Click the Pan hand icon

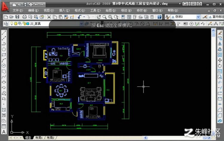pos(99,17)
